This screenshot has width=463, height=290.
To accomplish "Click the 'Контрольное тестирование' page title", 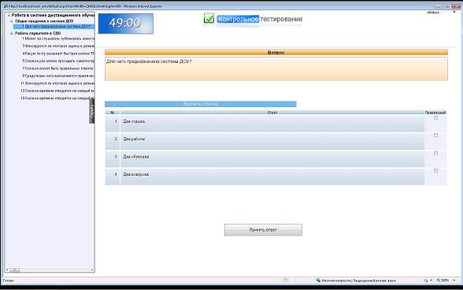I will (260, 19).
